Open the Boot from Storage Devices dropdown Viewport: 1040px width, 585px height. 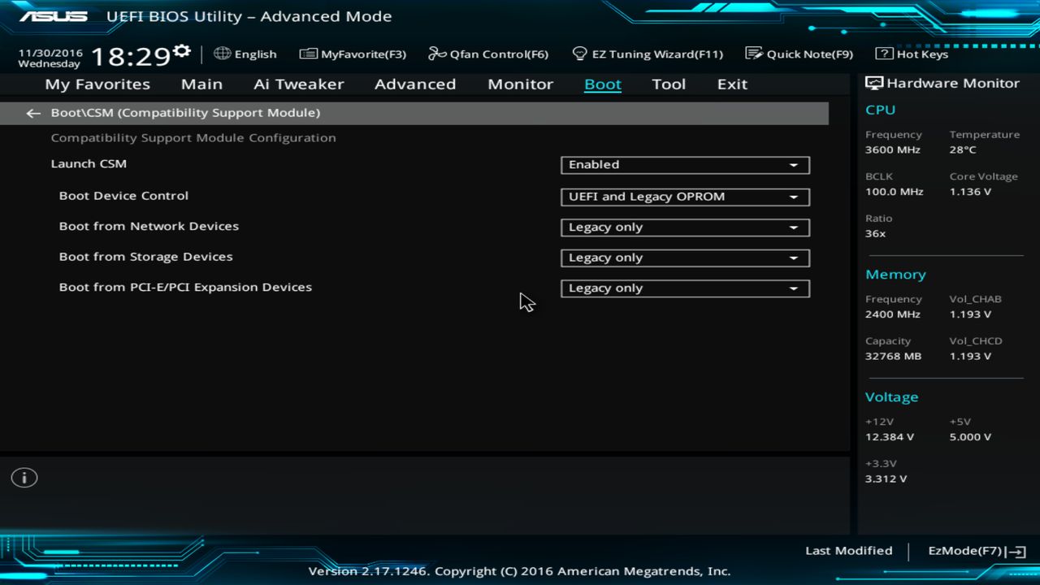[x=685, y=258]
